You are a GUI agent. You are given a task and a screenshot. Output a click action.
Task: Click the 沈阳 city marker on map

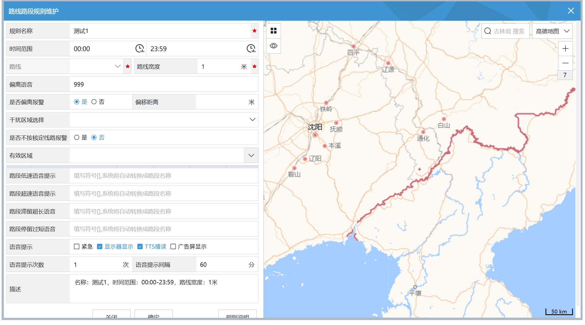pos(315,135)
